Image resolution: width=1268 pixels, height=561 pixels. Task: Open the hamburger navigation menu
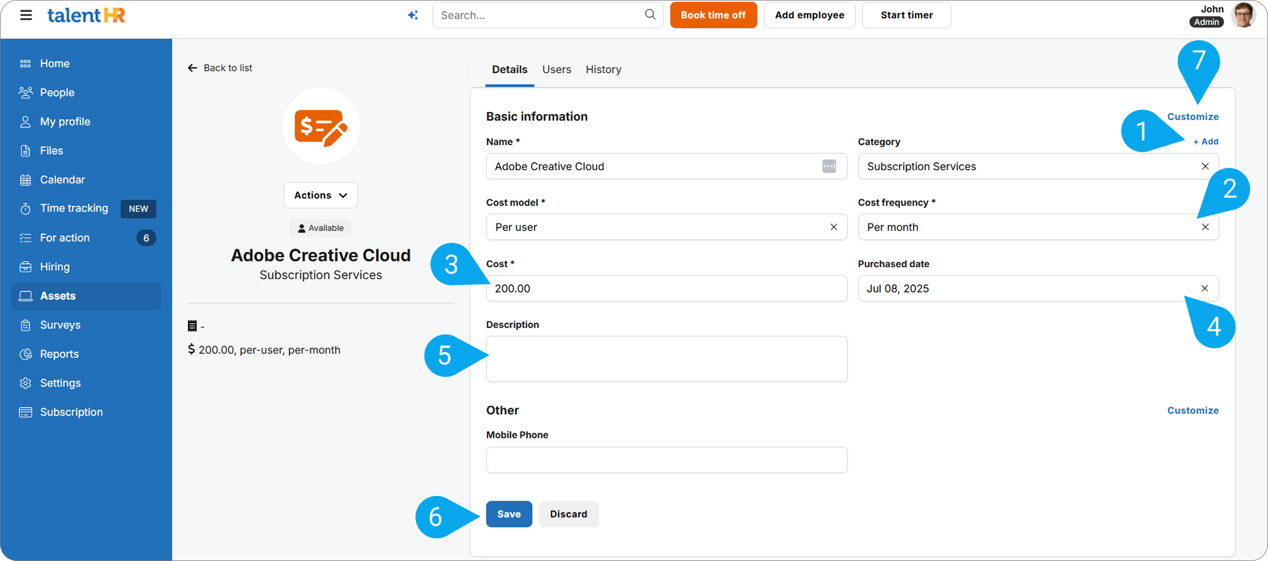(26, 15)
